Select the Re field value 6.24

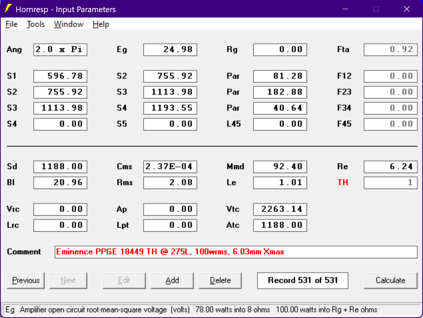(391, 167)
